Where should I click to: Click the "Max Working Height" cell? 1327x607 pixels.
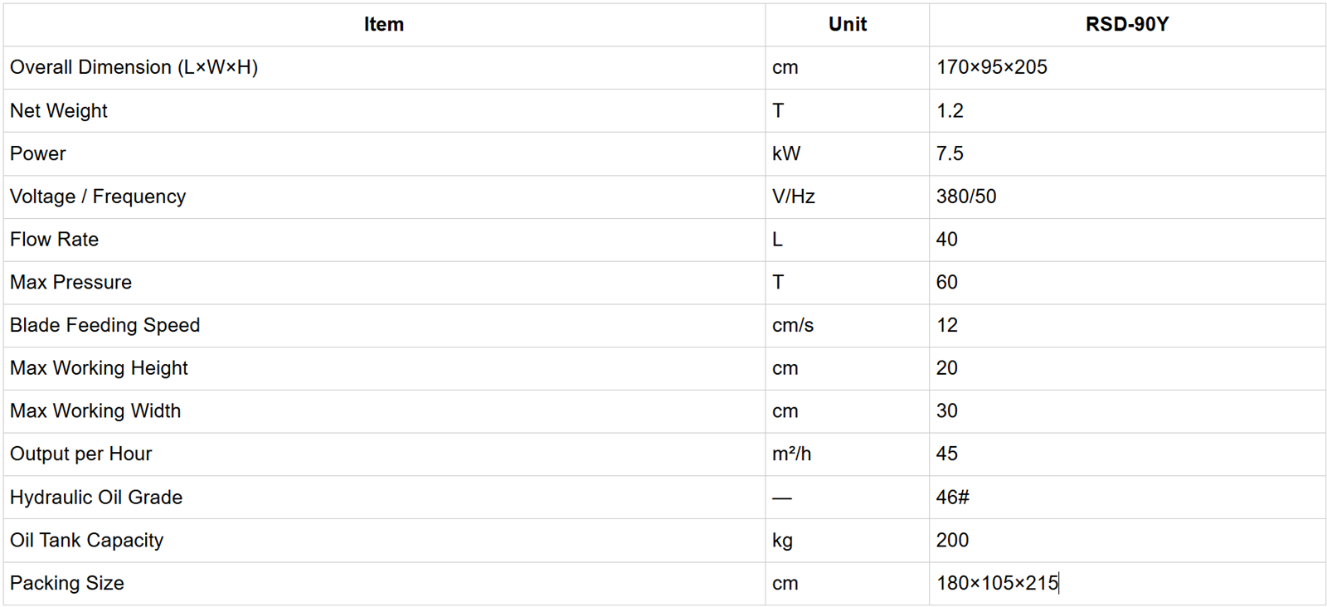click(100, 368)
